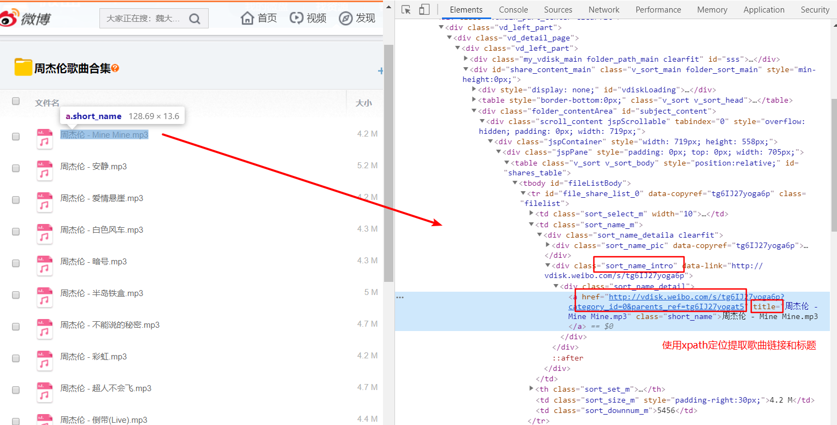Screen dimensions: 837x425
Task: Open the Application tab
Action: click(764, 10)
